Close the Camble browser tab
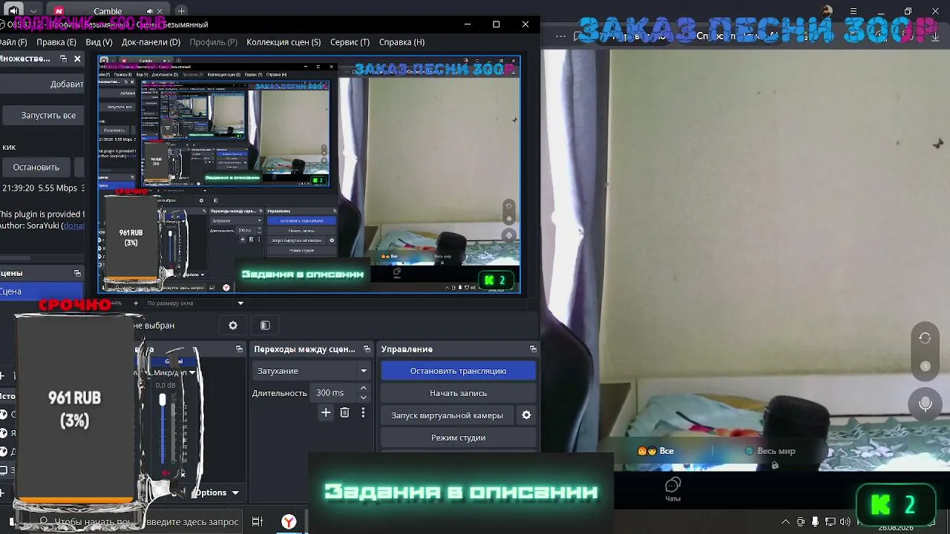Viewport: 950px width, 534px height. point(161,12)
